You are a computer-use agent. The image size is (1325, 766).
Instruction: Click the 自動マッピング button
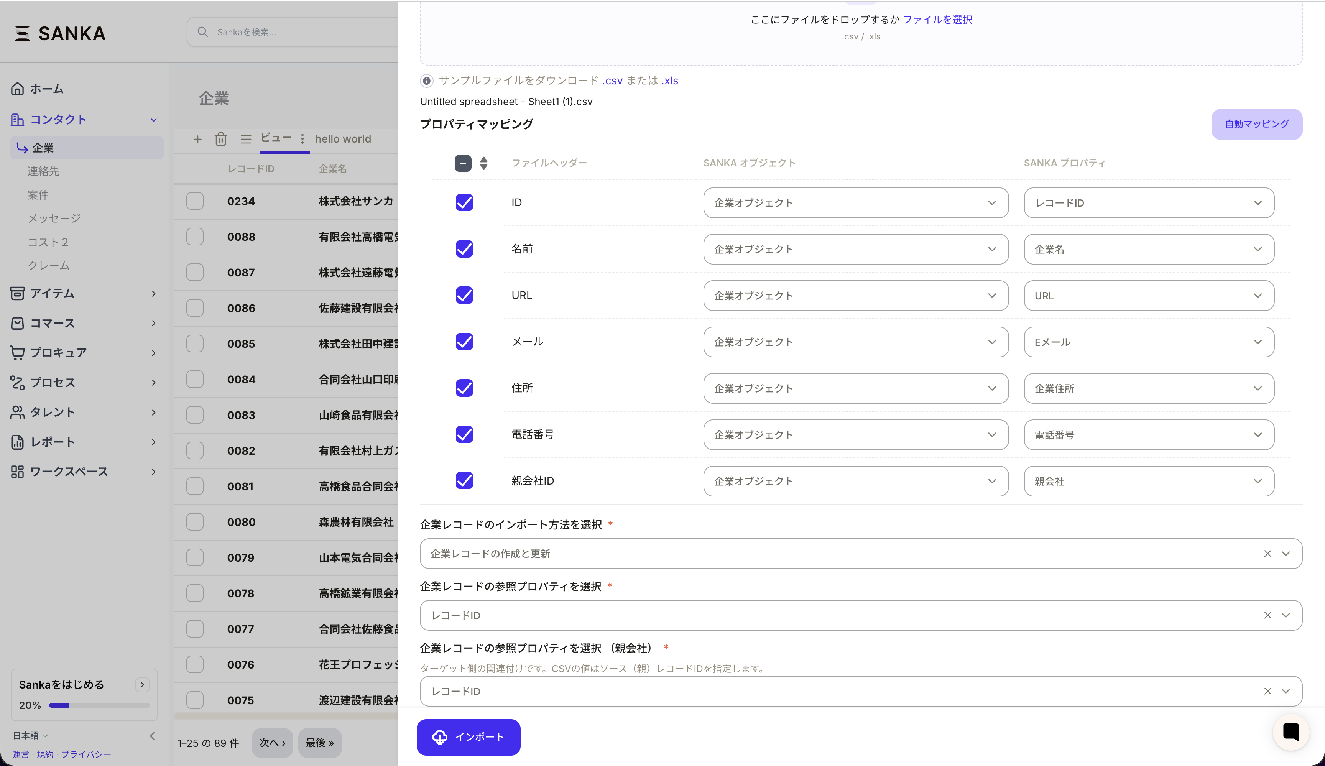[x=1256, y=124]
